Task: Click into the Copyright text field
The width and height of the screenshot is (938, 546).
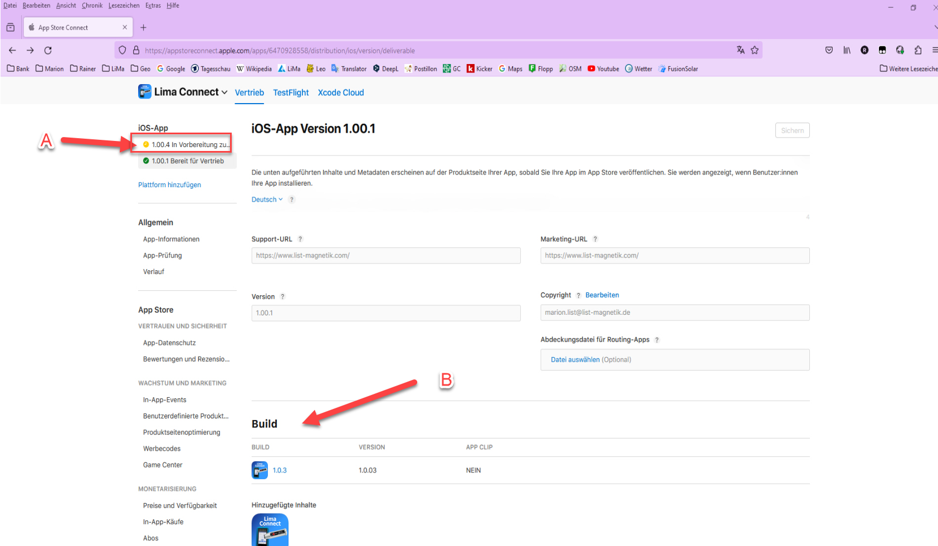Action: 675,313
